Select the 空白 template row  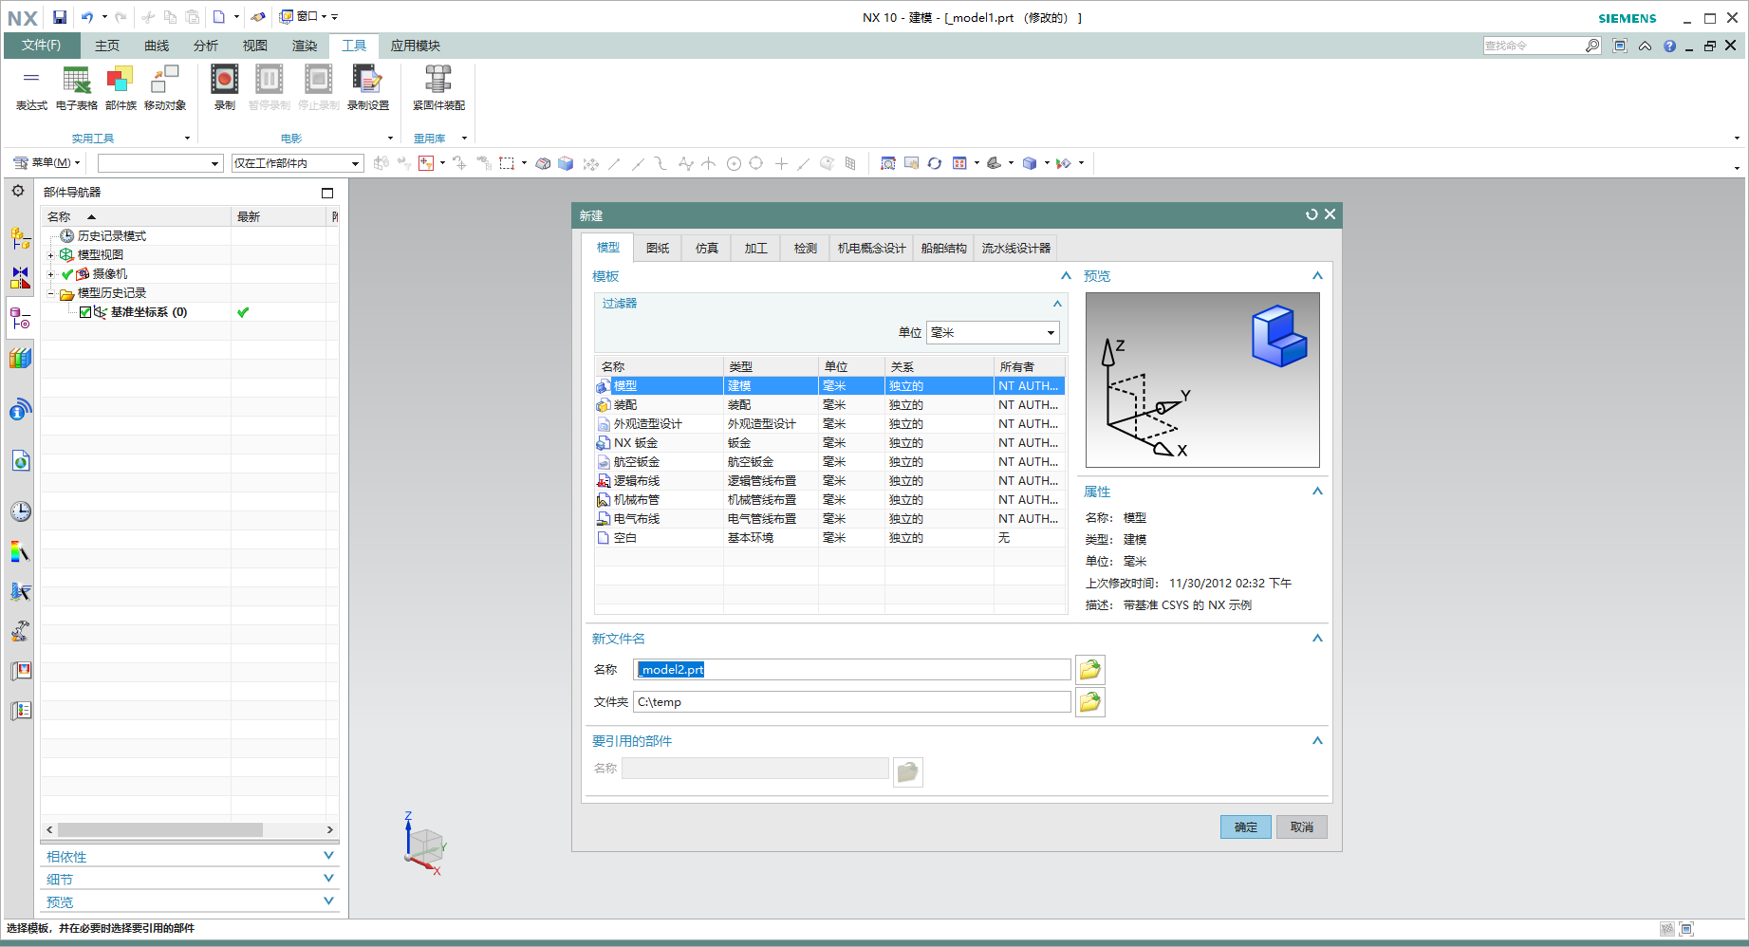pos(829,538)
